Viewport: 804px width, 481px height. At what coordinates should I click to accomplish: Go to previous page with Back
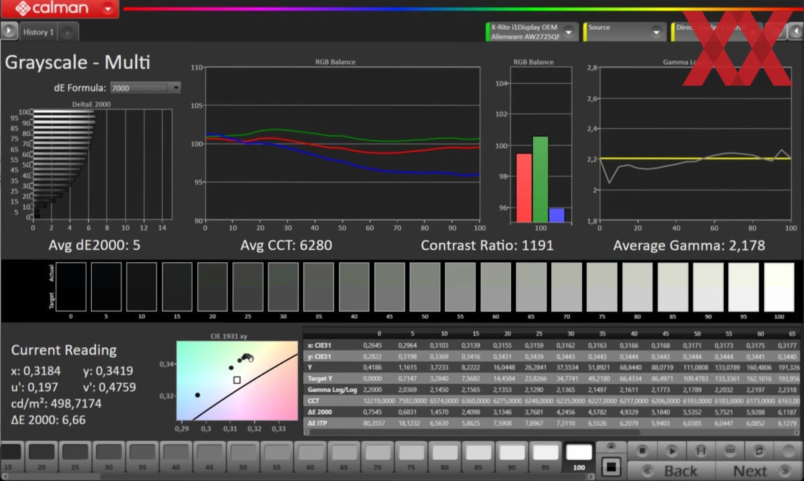click(x=672, y=471)
